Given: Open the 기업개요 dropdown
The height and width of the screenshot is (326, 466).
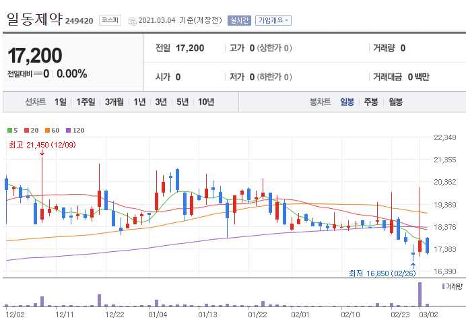Looking at the screenshot, I should click(273, 20).
